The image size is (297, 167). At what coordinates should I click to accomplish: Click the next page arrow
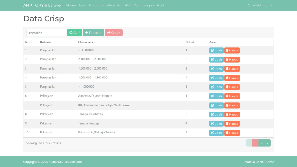click(x=267, y=143)
